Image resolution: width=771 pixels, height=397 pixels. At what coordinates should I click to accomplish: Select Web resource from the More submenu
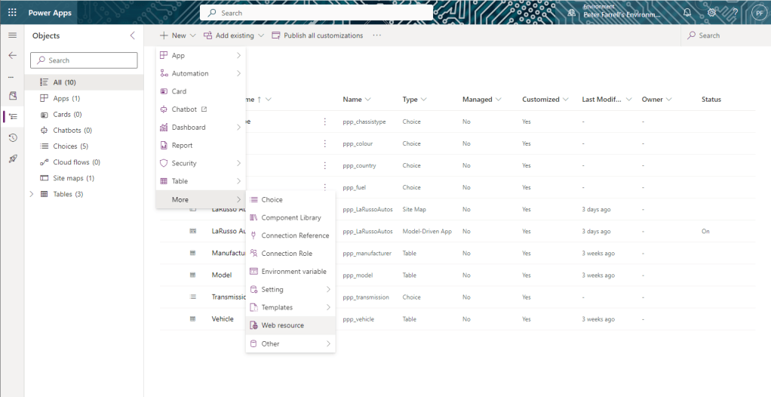tap(282, 325)
